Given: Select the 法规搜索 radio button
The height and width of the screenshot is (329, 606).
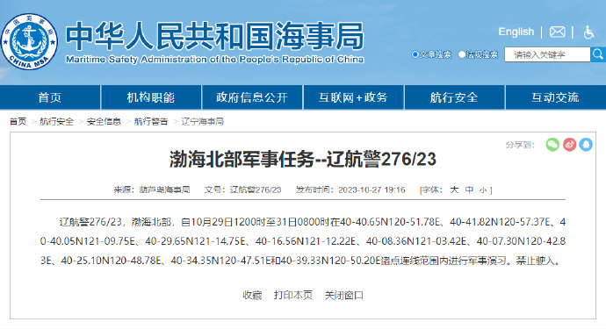Looking at the screenshot, I should pos(461,54).
